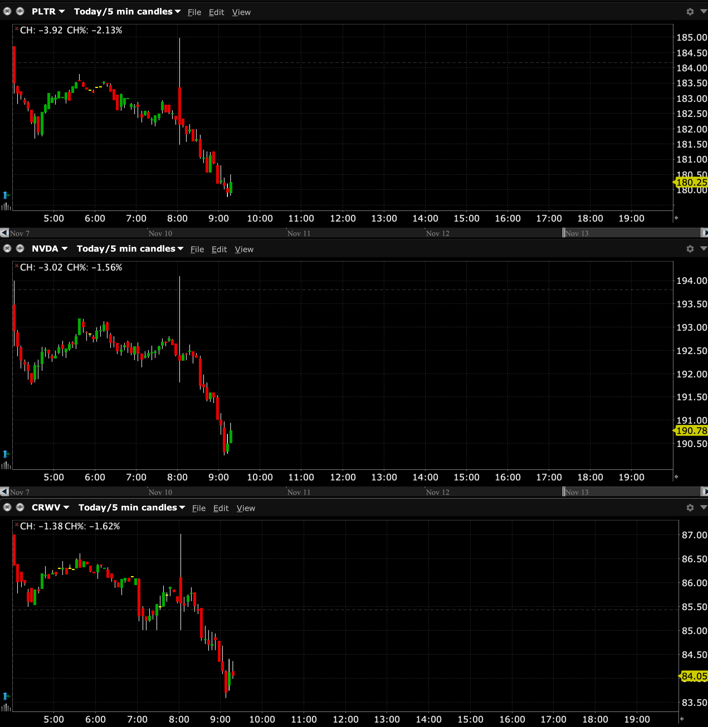Click the plus icon beside PLTR
This screenshot has height=727, width=708.
click(20, 11)
